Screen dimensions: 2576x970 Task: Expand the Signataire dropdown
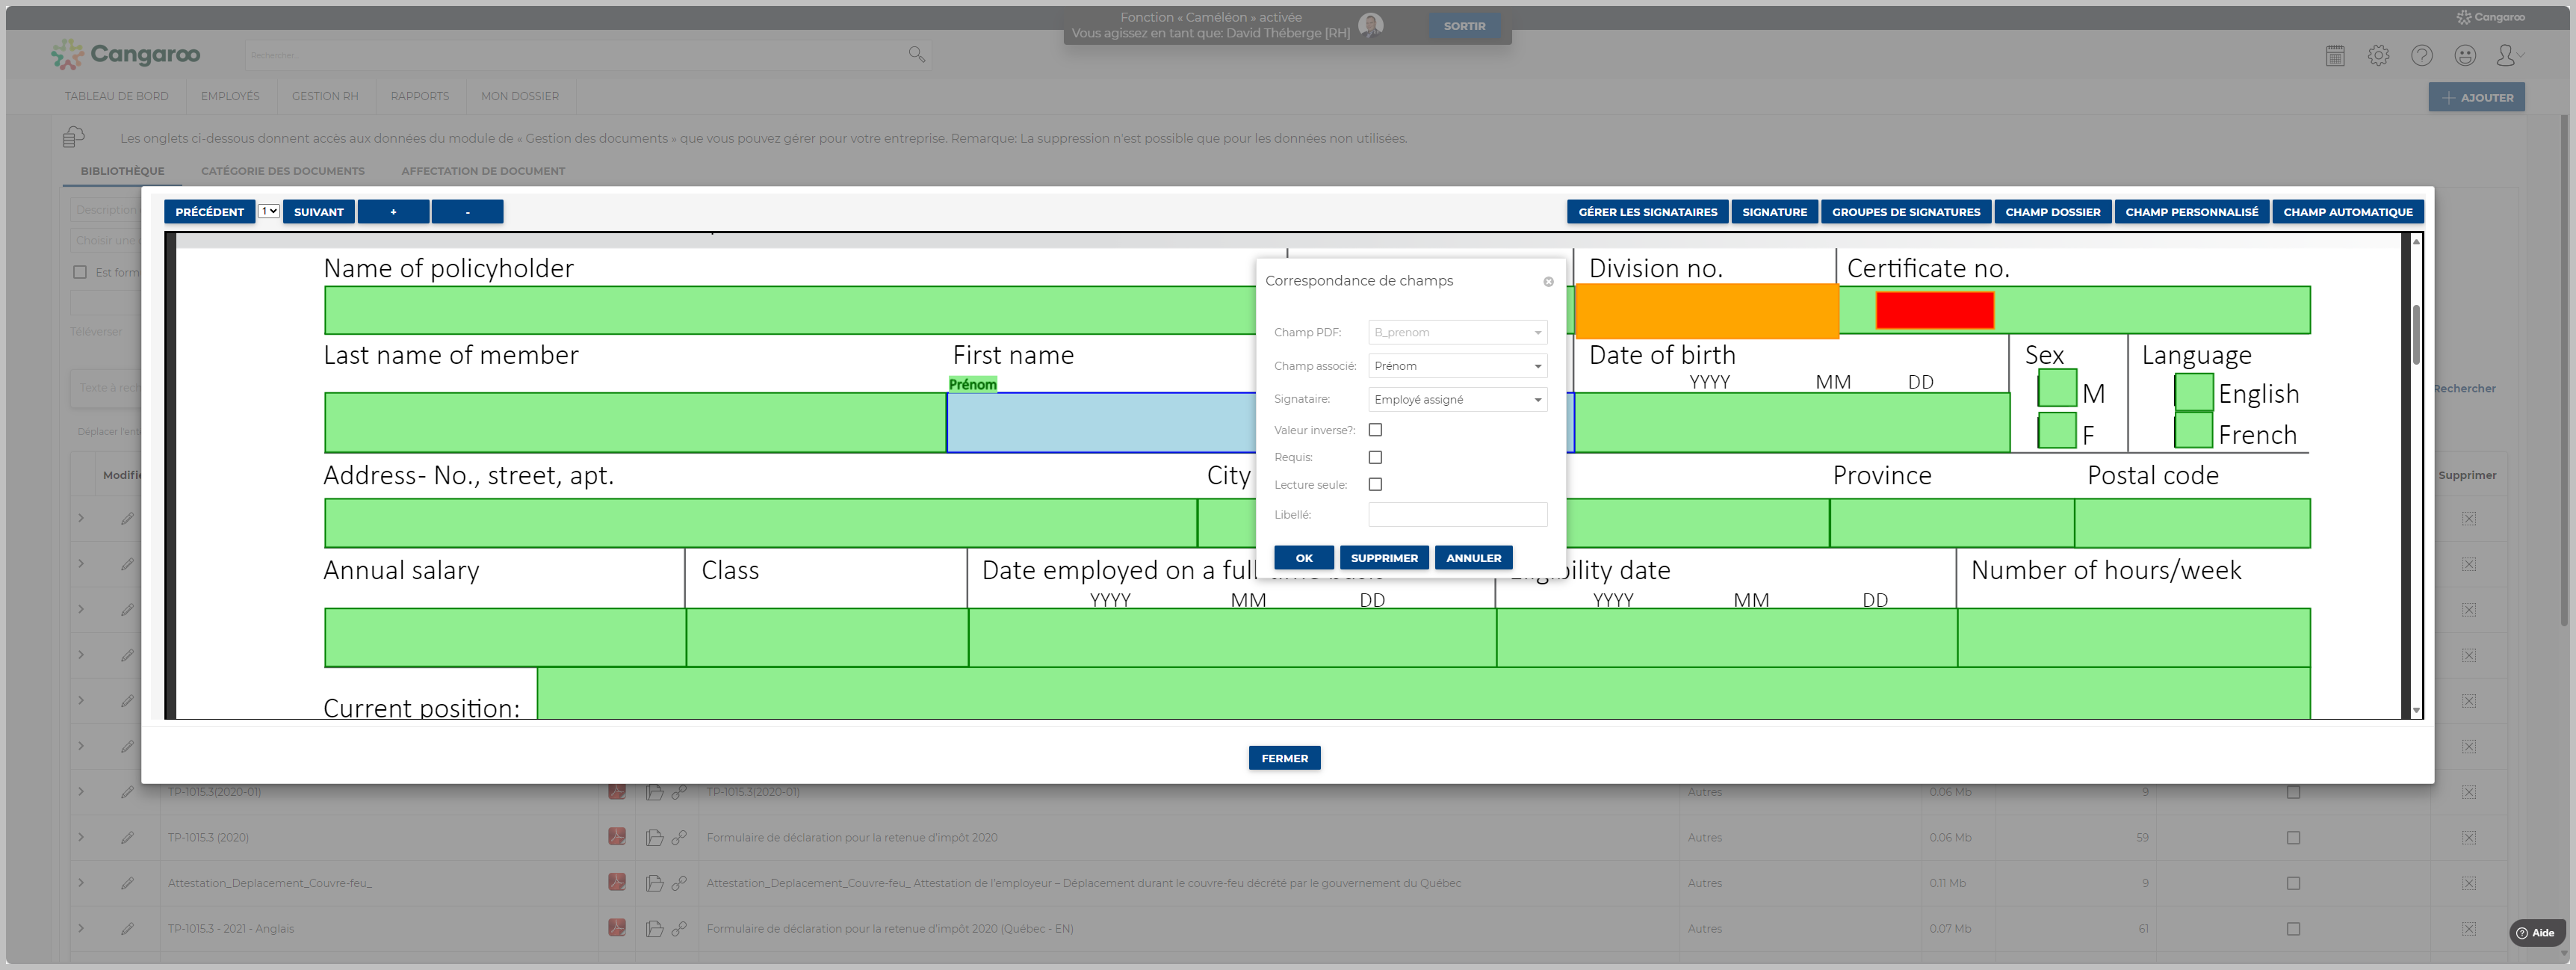1457,399
